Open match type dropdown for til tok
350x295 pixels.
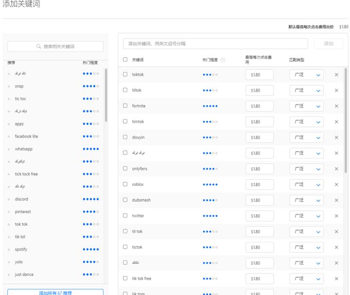tap(306, 232)
